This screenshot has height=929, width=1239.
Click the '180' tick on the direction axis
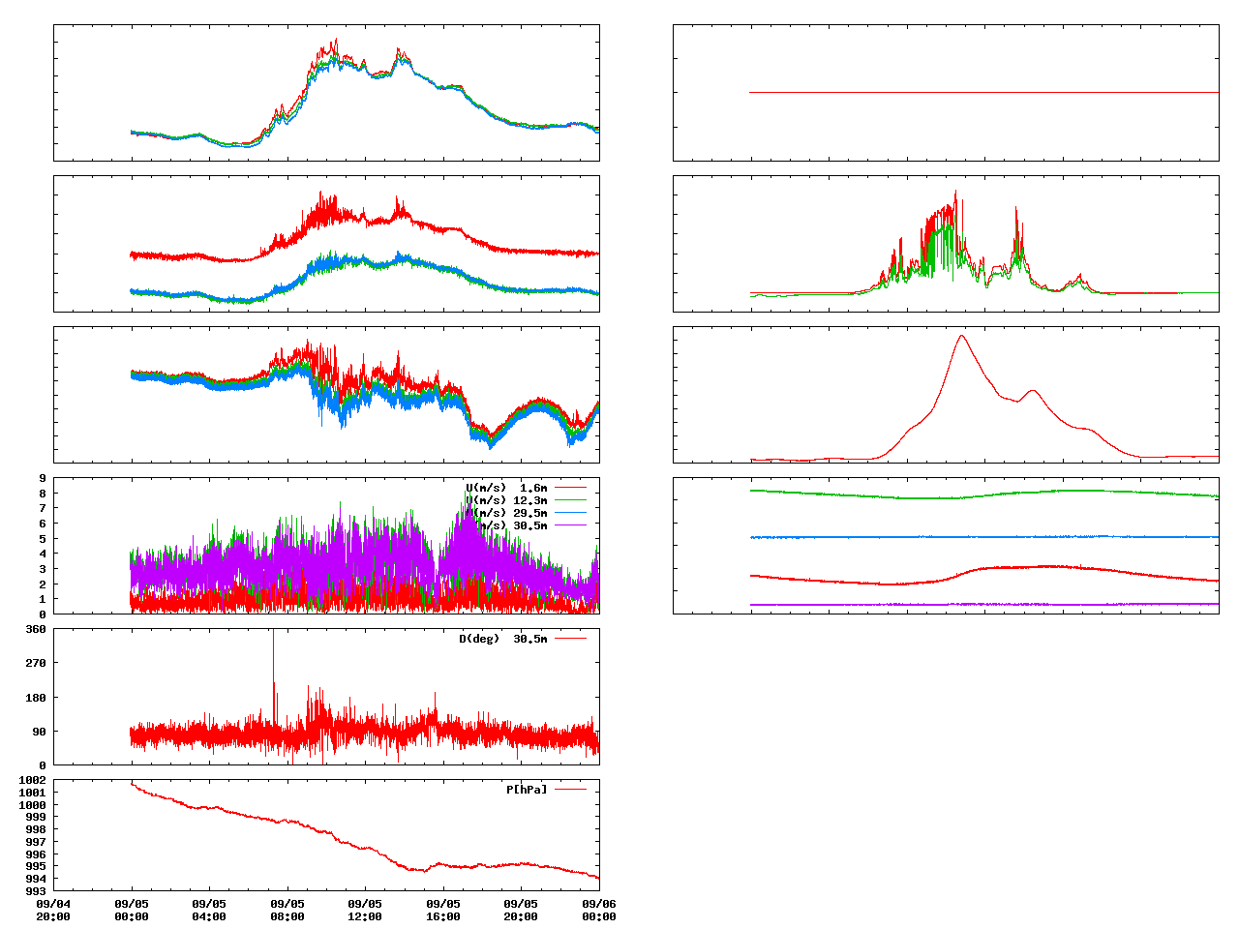36,698
